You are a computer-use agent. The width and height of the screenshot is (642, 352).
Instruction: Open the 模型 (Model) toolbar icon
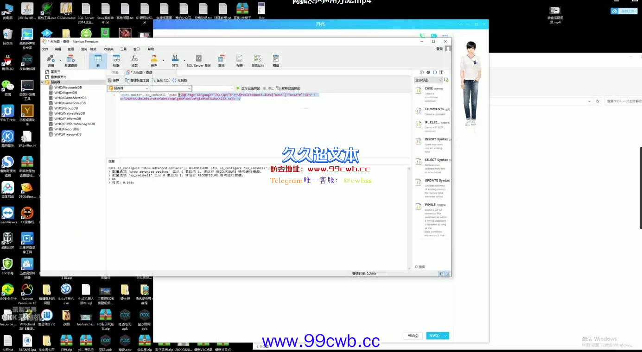(x=276, y=61)
